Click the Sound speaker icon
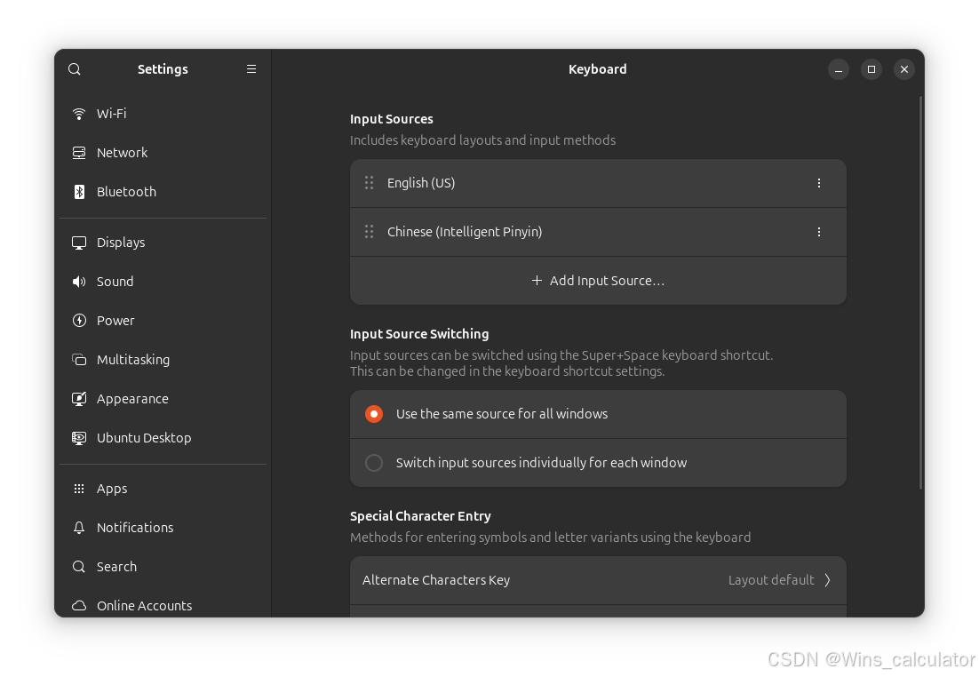 pos(79,282)
